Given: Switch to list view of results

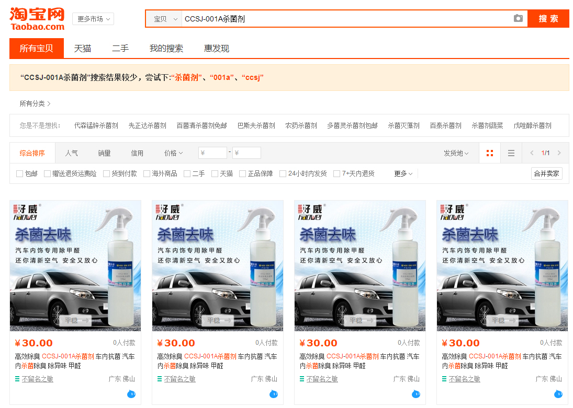Looking at the screenshot, I should (x=511, y=153).
